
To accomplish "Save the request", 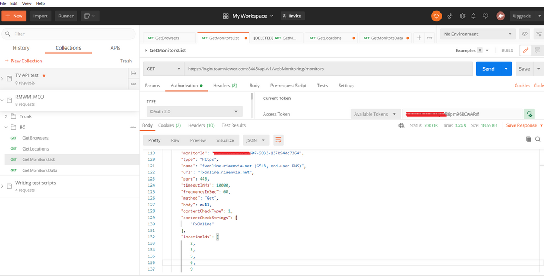I will click(x=524, y=69).
